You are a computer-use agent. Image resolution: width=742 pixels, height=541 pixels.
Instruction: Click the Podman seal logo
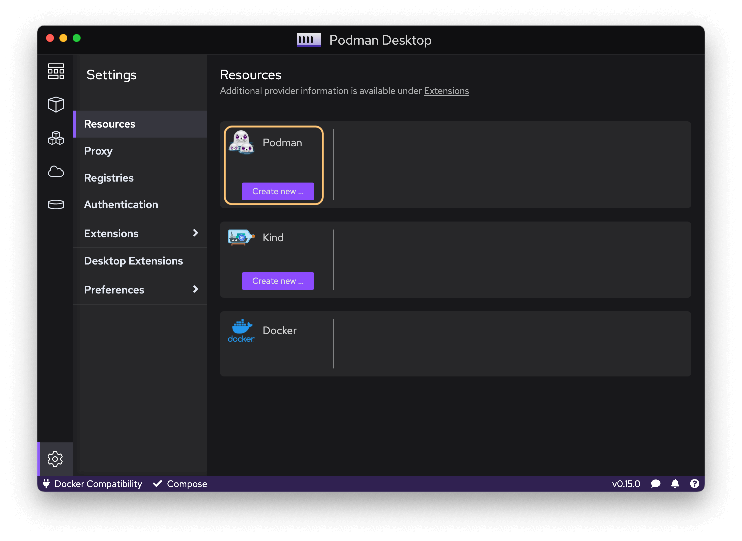241,142
